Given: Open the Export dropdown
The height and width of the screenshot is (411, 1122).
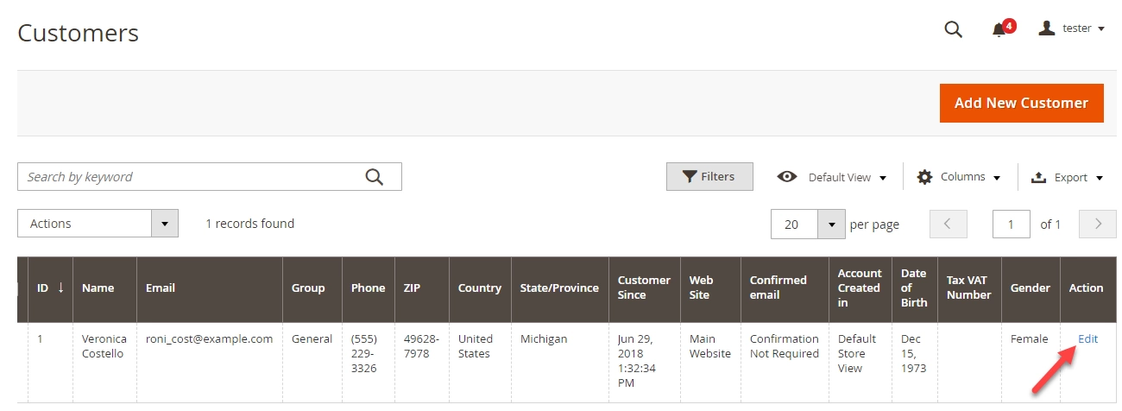Looking at the screenshot, I should (x=1067, y=177).
